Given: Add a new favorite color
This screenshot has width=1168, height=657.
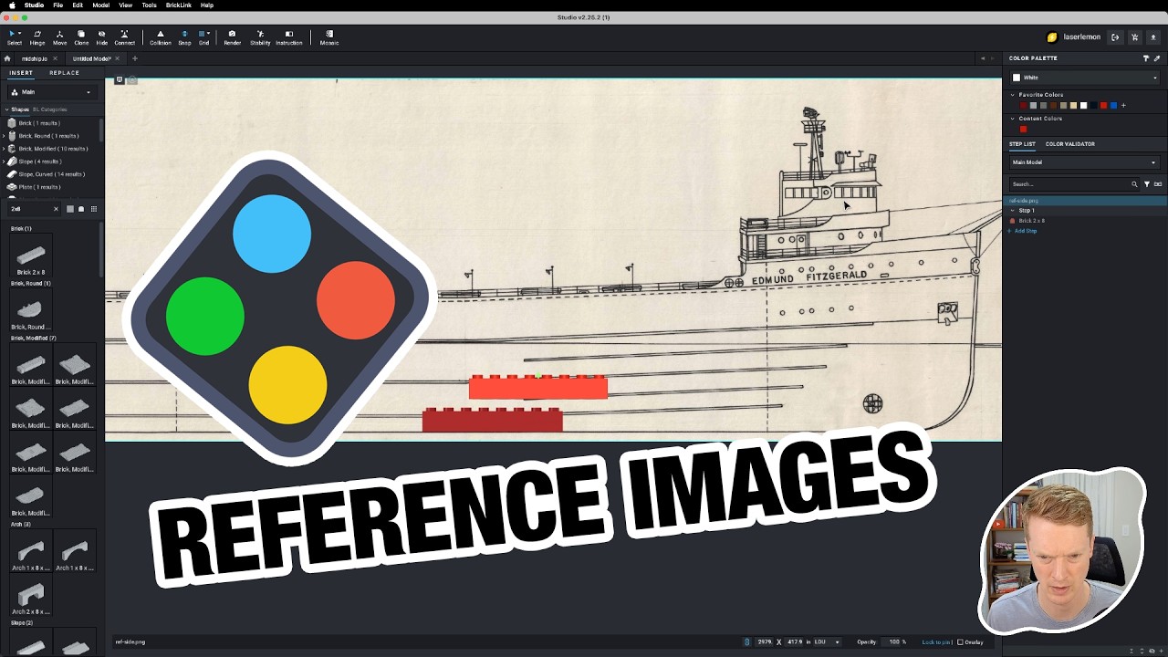Looking at the screenshot, I should click(1123, 106).
